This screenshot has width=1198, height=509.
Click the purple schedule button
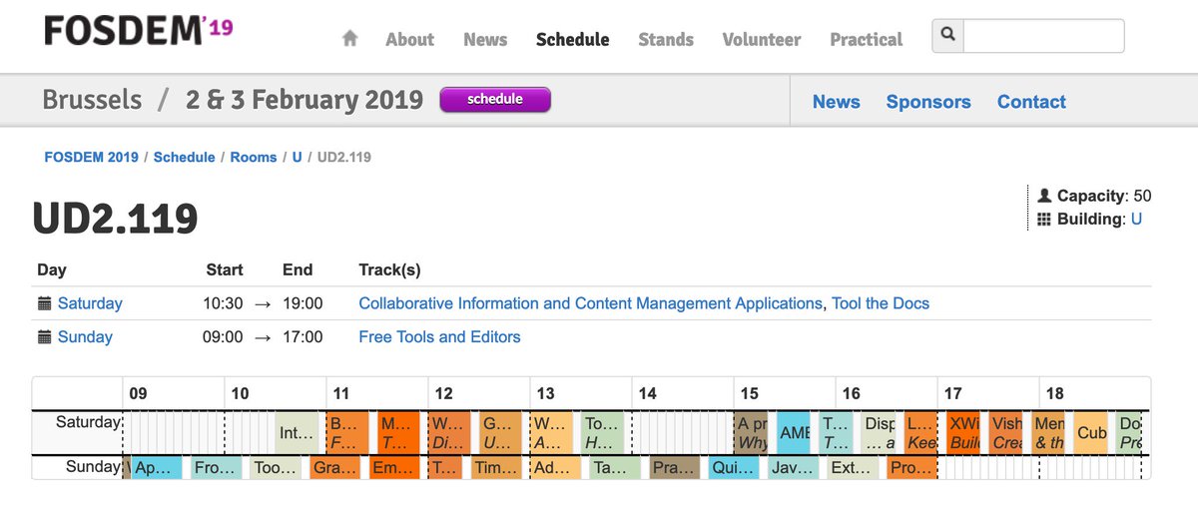[495, 100]
